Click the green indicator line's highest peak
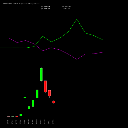This screenshot has height=128, width=128. tap(77, 19)
